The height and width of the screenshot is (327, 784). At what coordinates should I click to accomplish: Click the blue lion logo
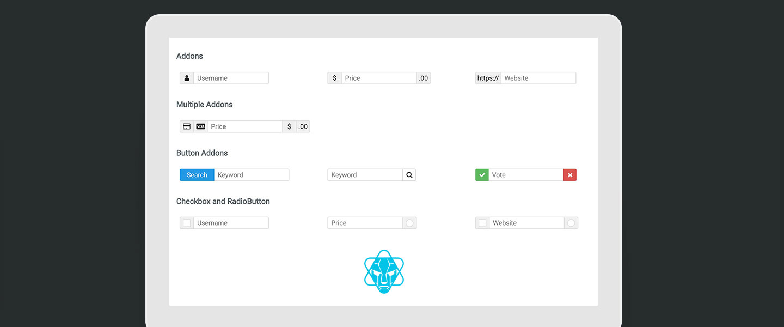[x=384, y=271]
